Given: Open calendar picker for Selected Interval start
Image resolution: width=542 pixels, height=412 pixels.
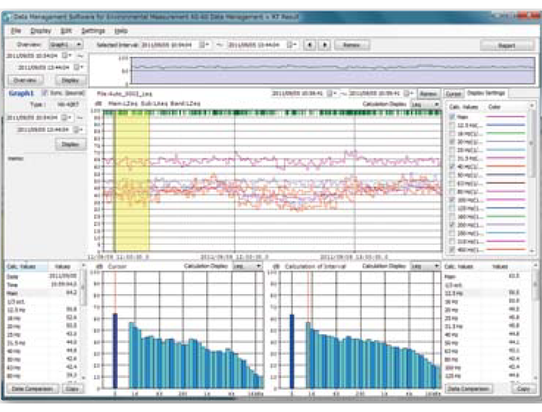Looking at the screenshot, I should click(x=203, y=45).
